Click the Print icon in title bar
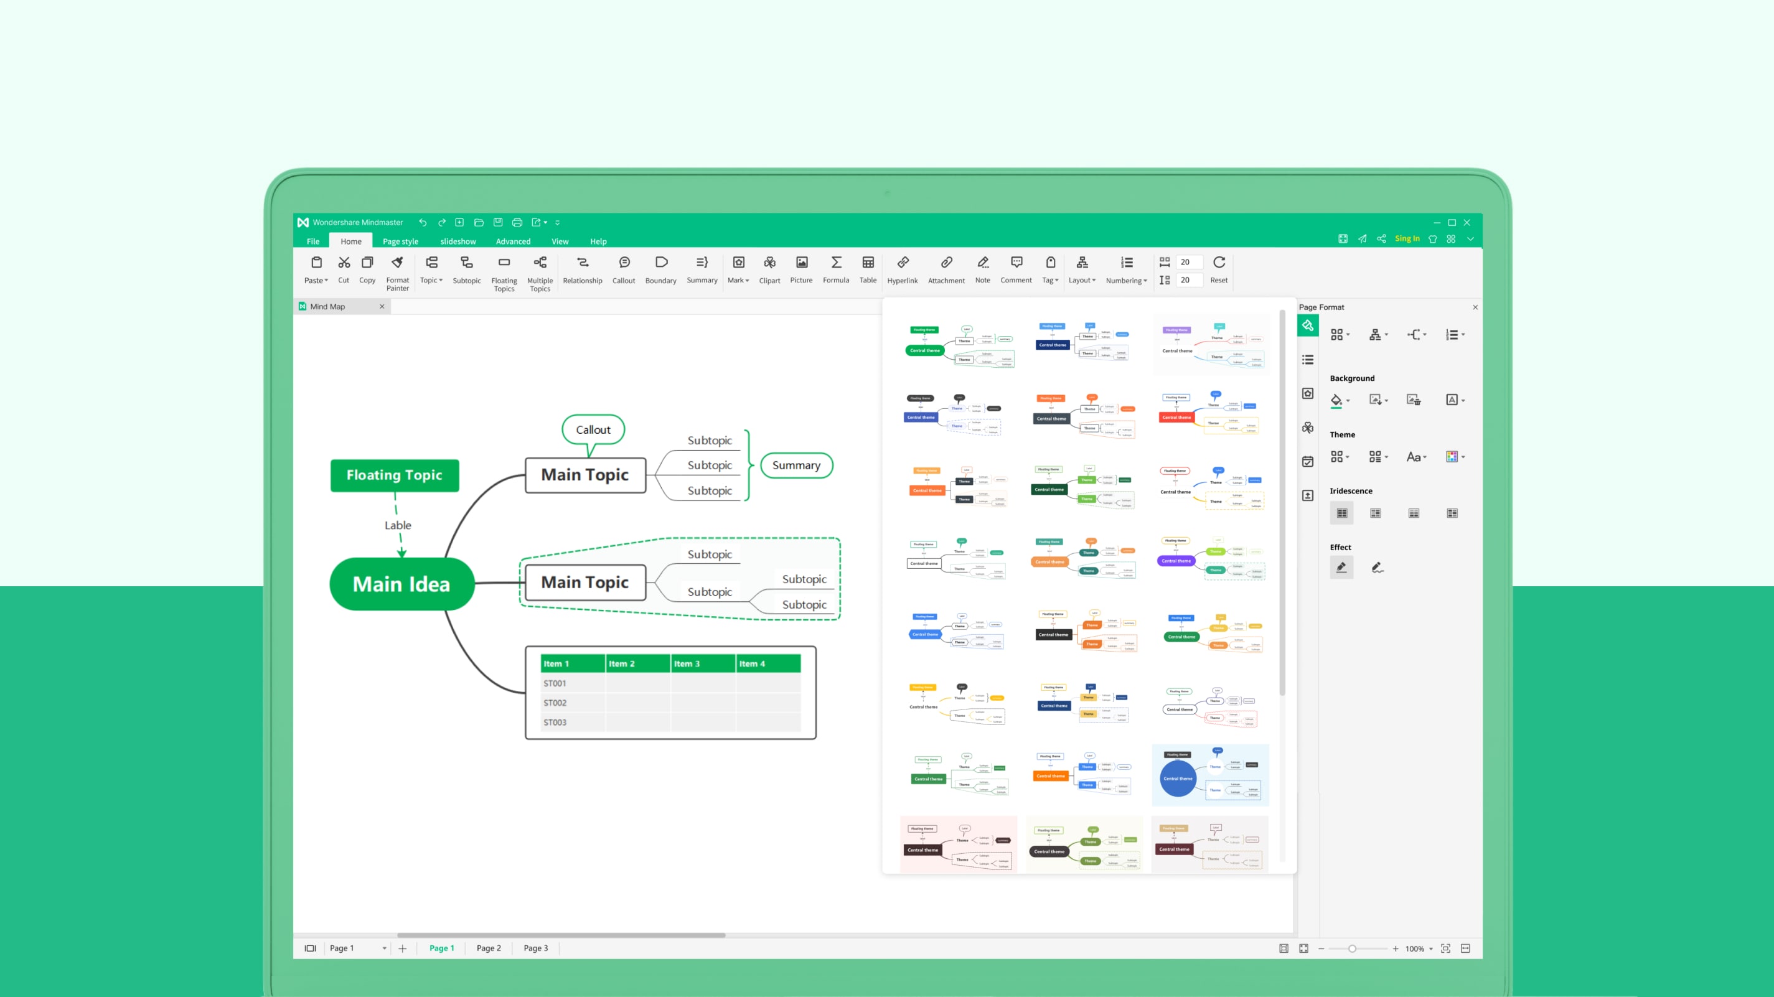Screen dimensions: 1774x997 (517, 222)
